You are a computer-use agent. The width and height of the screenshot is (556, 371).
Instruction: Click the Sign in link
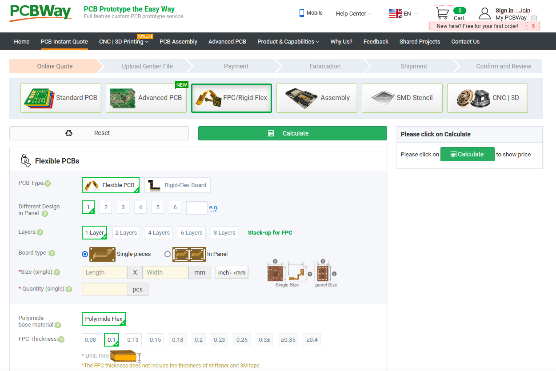pyautogui.click(x=504, y=11)
